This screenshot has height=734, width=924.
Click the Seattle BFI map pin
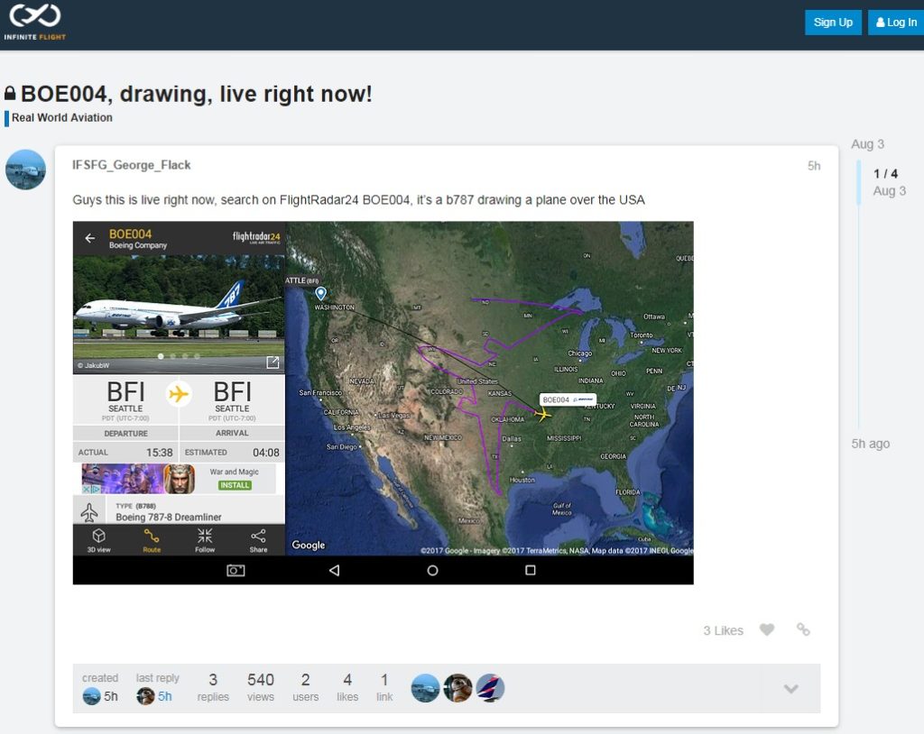pos(320,293)
